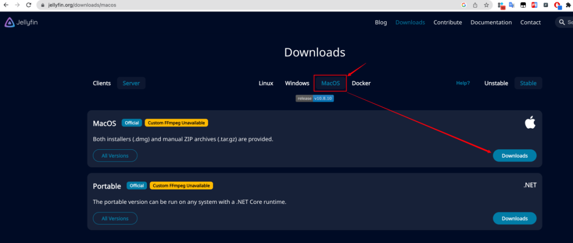
Task: Open Contribute in navigation
Action: point(448,23)
